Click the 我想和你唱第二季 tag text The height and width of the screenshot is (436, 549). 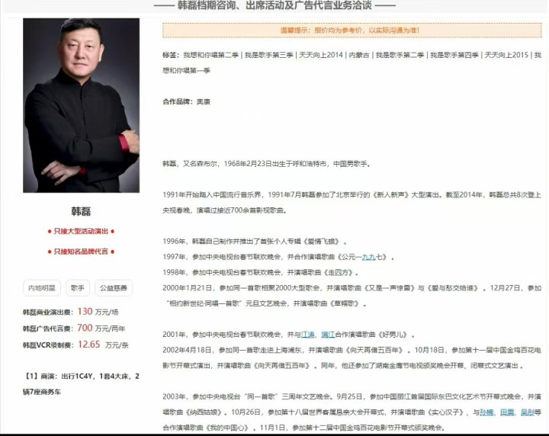click(210, 55)
